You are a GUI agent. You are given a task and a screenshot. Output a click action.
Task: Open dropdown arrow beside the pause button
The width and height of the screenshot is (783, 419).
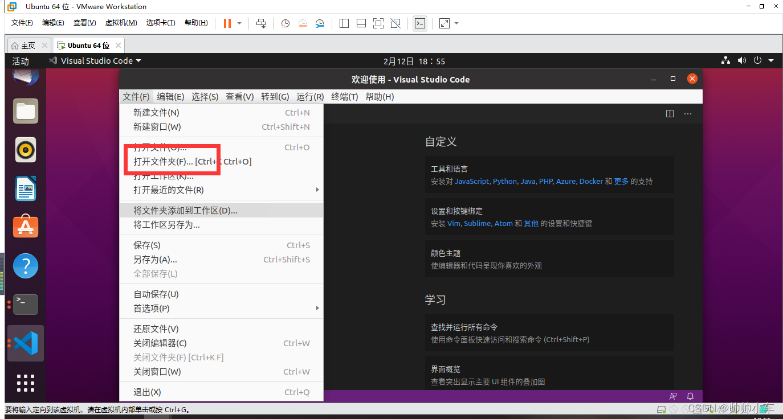239,23
